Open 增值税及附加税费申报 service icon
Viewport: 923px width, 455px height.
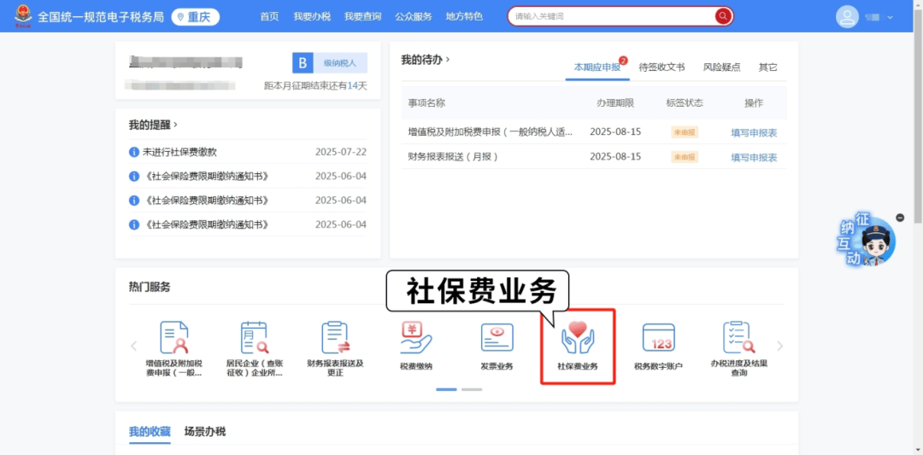click(173, 338)
